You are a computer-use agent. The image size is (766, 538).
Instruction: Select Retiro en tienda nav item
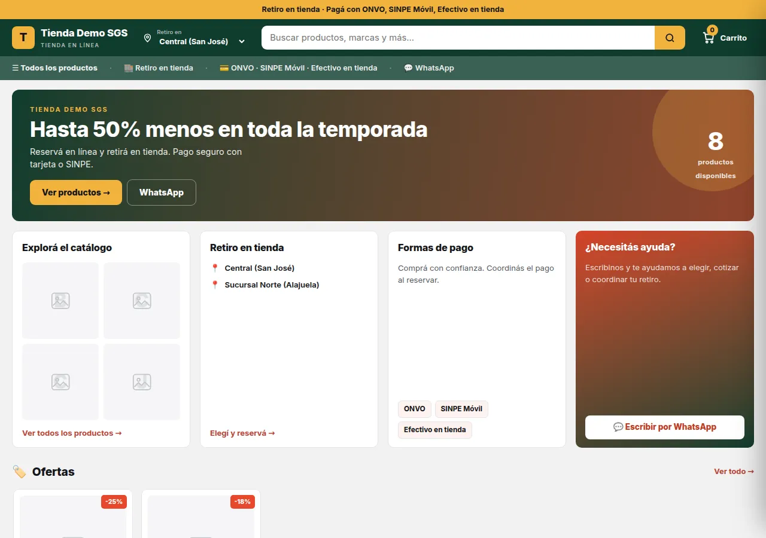(x=159, y=68)
